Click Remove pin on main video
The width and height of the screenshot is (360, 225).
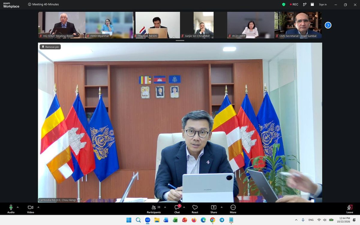[x=50, y=47]
